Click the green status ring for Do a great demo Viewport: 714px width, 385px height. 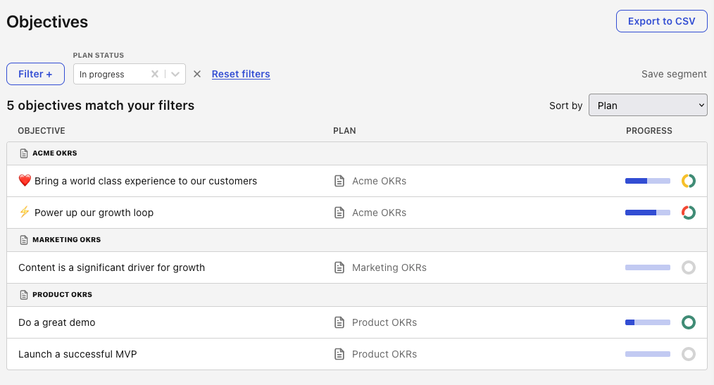[x=689, y=322]
